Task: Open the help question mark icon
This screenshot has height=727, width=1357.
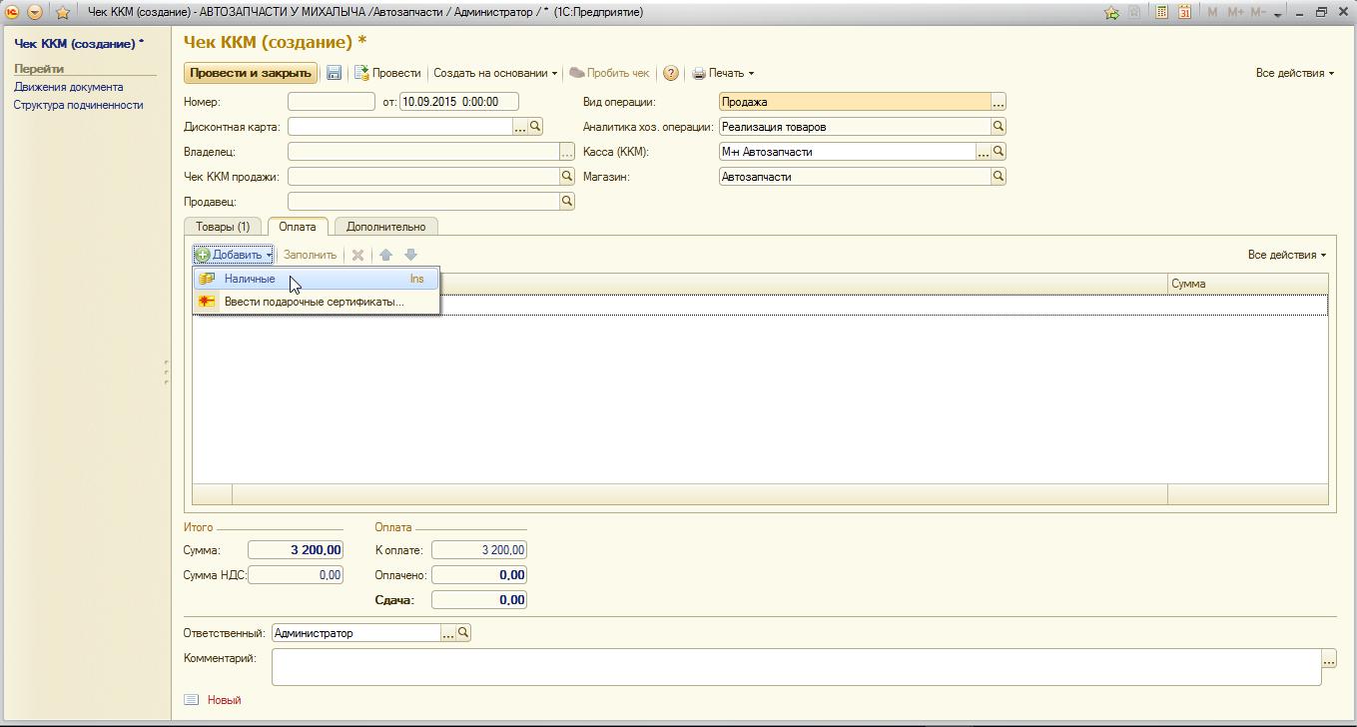Action: (x=671, y=73)
